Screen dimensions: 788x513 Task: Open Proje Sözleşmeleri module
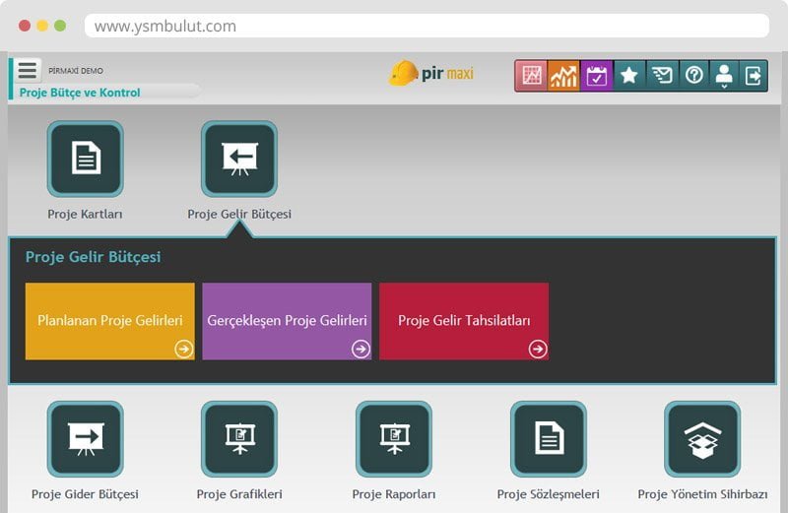(x=549, y=439)
